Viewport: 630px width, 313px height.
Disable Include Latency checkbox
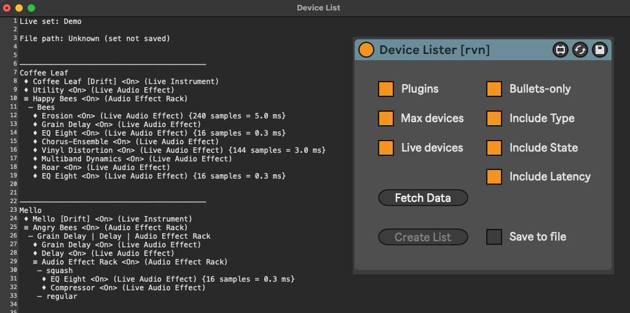tap(494, 177)
